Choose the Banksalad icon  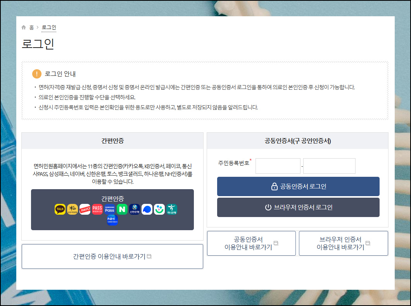pos(159,209)
